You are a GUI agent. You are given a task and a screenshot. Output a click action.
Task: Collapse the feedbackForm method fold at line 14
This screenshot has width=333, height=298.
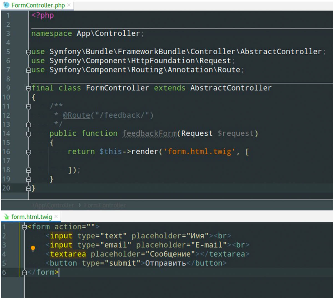click(x=29, y=133)
